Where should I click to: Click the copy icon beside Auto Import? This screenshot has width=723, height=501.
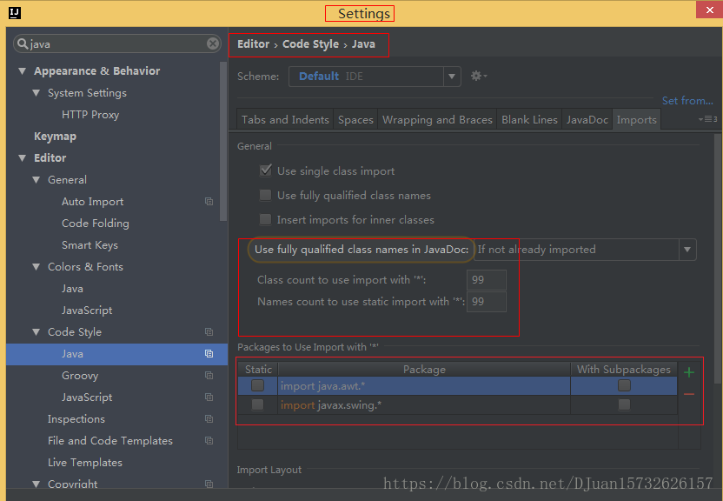[x=209, y=202]
